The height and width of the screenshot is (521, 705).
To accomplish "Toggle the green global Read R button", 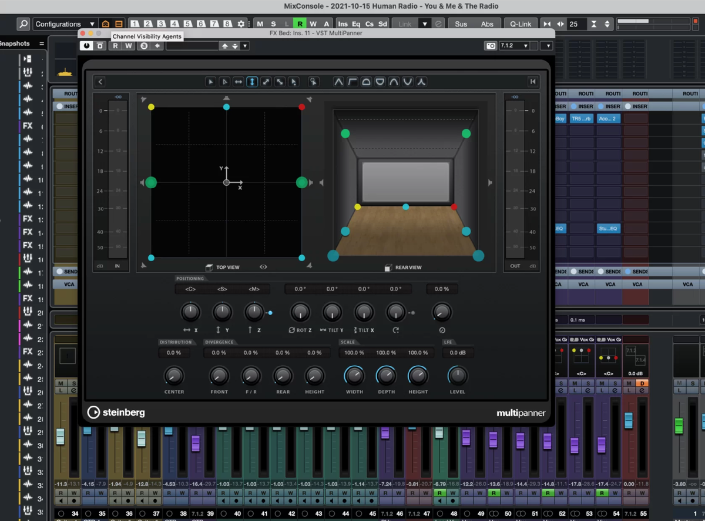I will coord(300,24).
